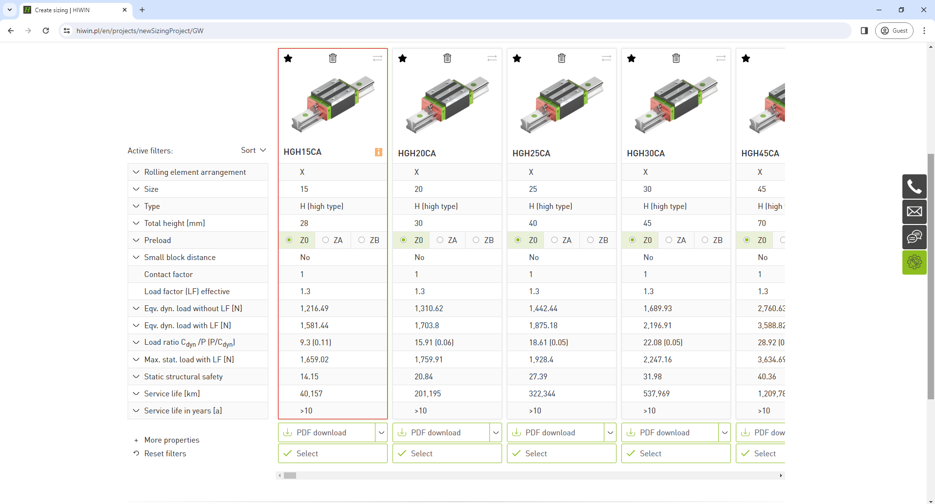935x504 pixels.
Task: Pick ZA preload for HGH30CA
Action: coord(669,240)
